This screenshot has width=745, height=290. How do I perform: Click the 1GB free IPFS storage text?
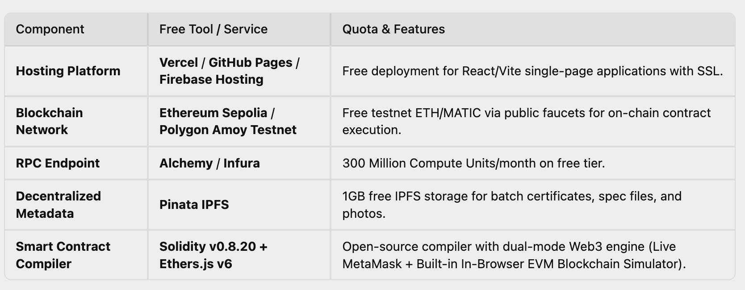click(512, 205)
